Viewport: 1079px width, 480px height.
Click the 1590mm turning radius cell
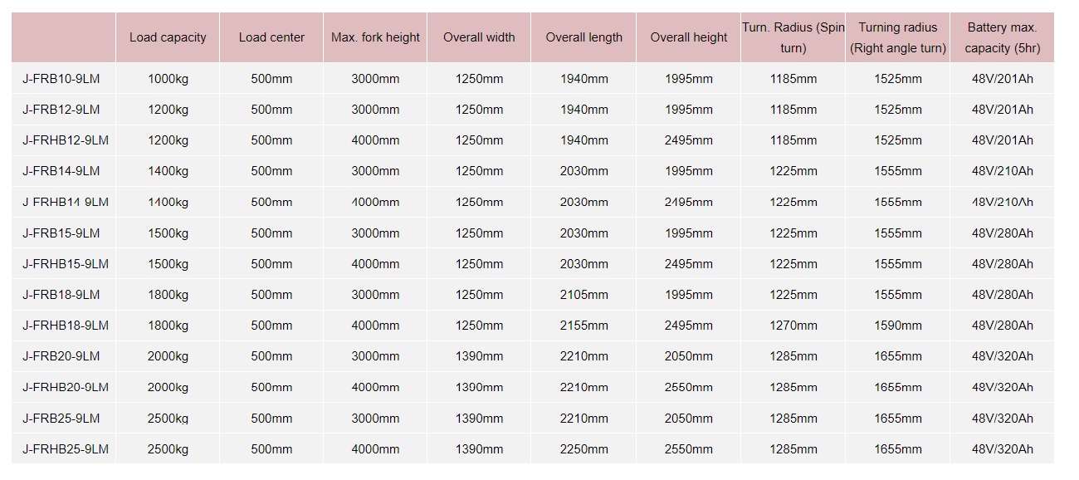[x=898, y=326]
